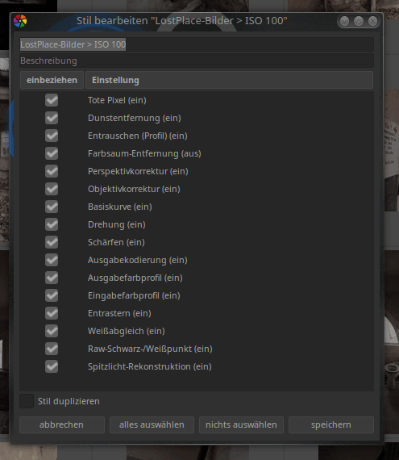399x460 pixels.
Task: Select the Basiskurve (ein) text
Action: [120, 207]
